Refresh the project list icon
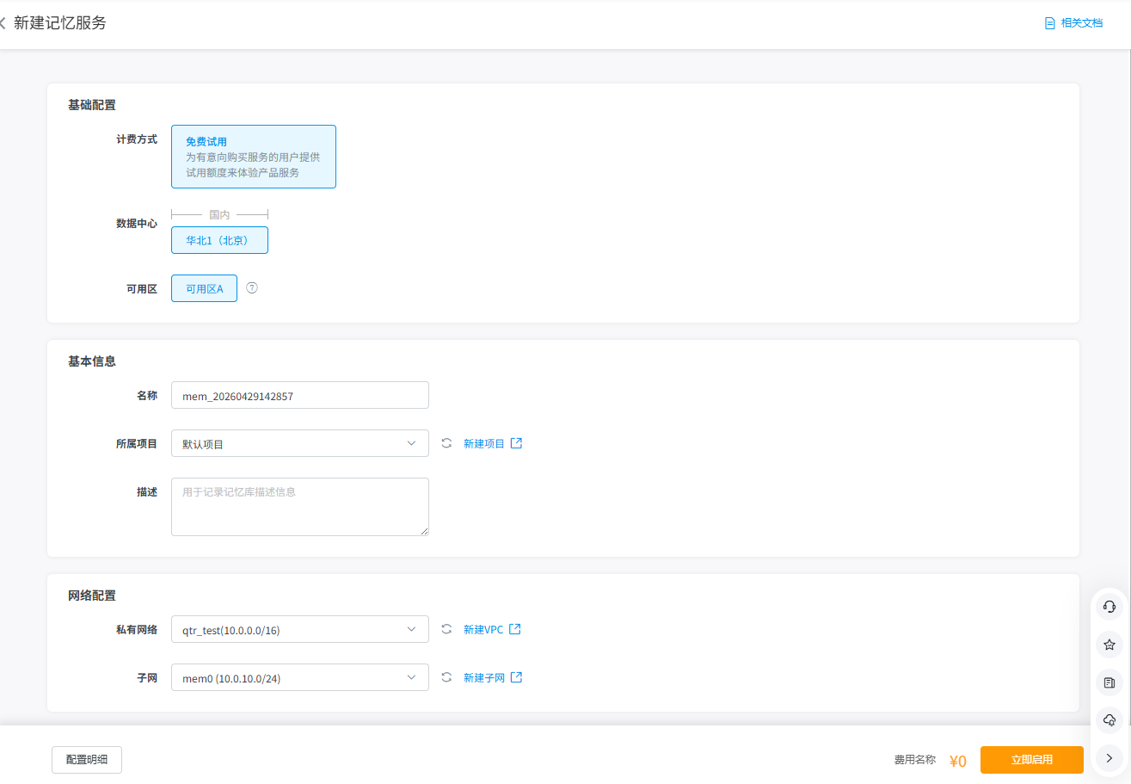1131x784 pixels. (446, 443)
